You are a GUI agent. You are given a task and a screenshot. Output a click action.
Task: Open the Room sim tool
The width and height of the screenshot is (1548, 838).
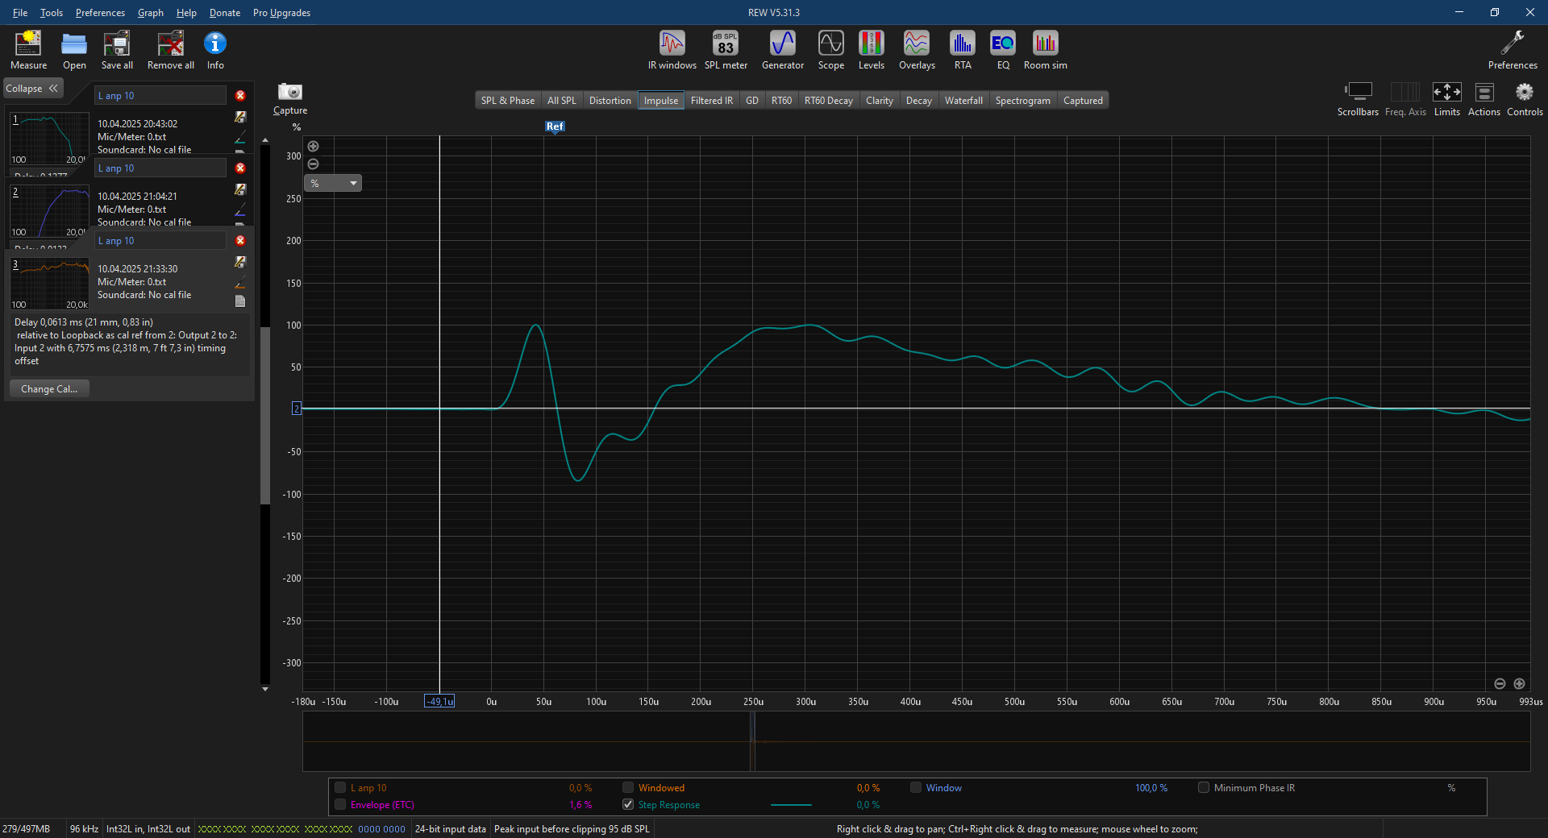click(x=1046, y=50)
